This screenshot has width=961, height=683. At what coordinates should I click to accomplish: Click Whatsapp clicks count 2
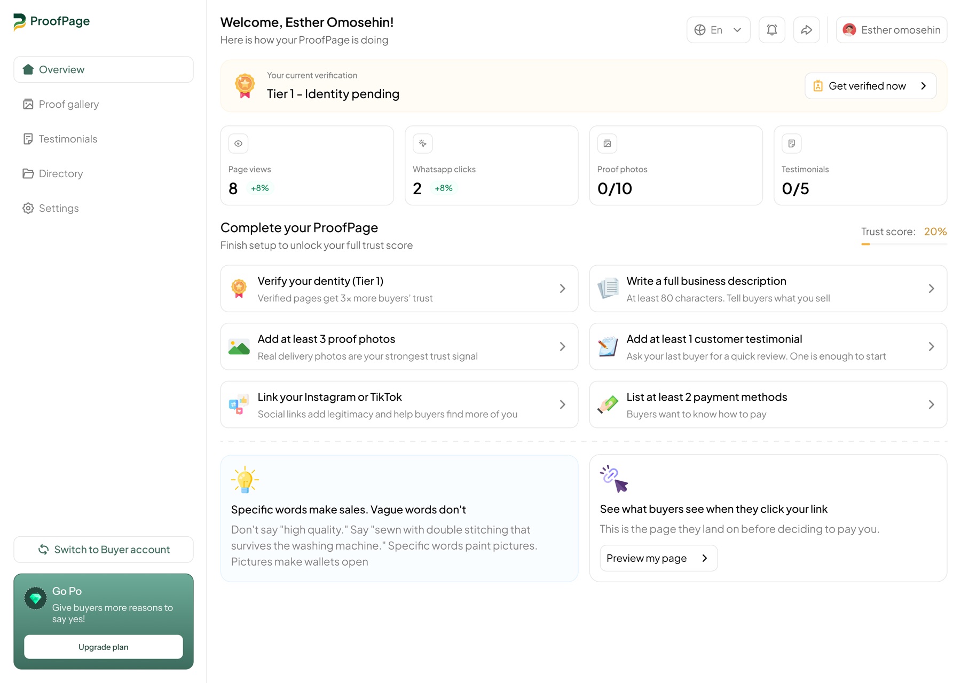pyautogui.click(x=418, y=188)
